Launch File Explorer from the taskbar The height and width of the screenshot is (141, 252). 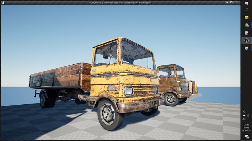point(247,17)
